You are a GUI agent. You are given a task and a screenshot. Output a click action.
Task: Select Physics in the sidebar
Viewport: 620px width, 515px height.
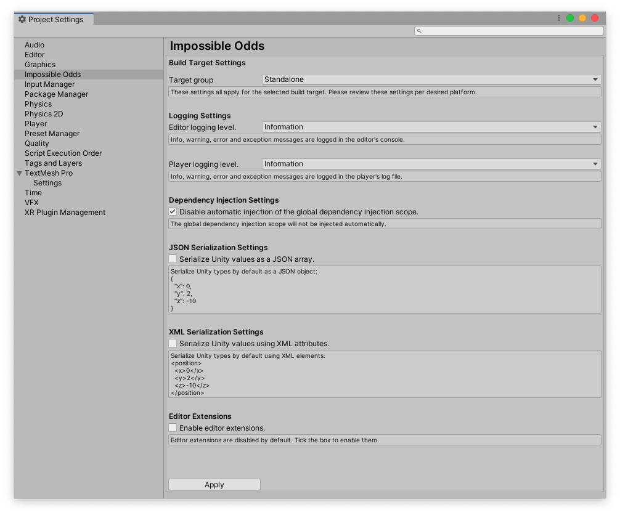tap(38, 104)
